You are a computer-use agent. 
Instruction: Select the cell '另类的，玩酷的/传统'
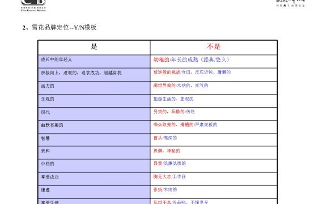point(214,114)
